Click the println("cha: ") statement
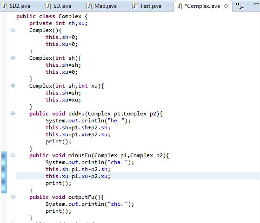Image resolution: width=260 pixels, height=223 pixels. tap(90, 162)
